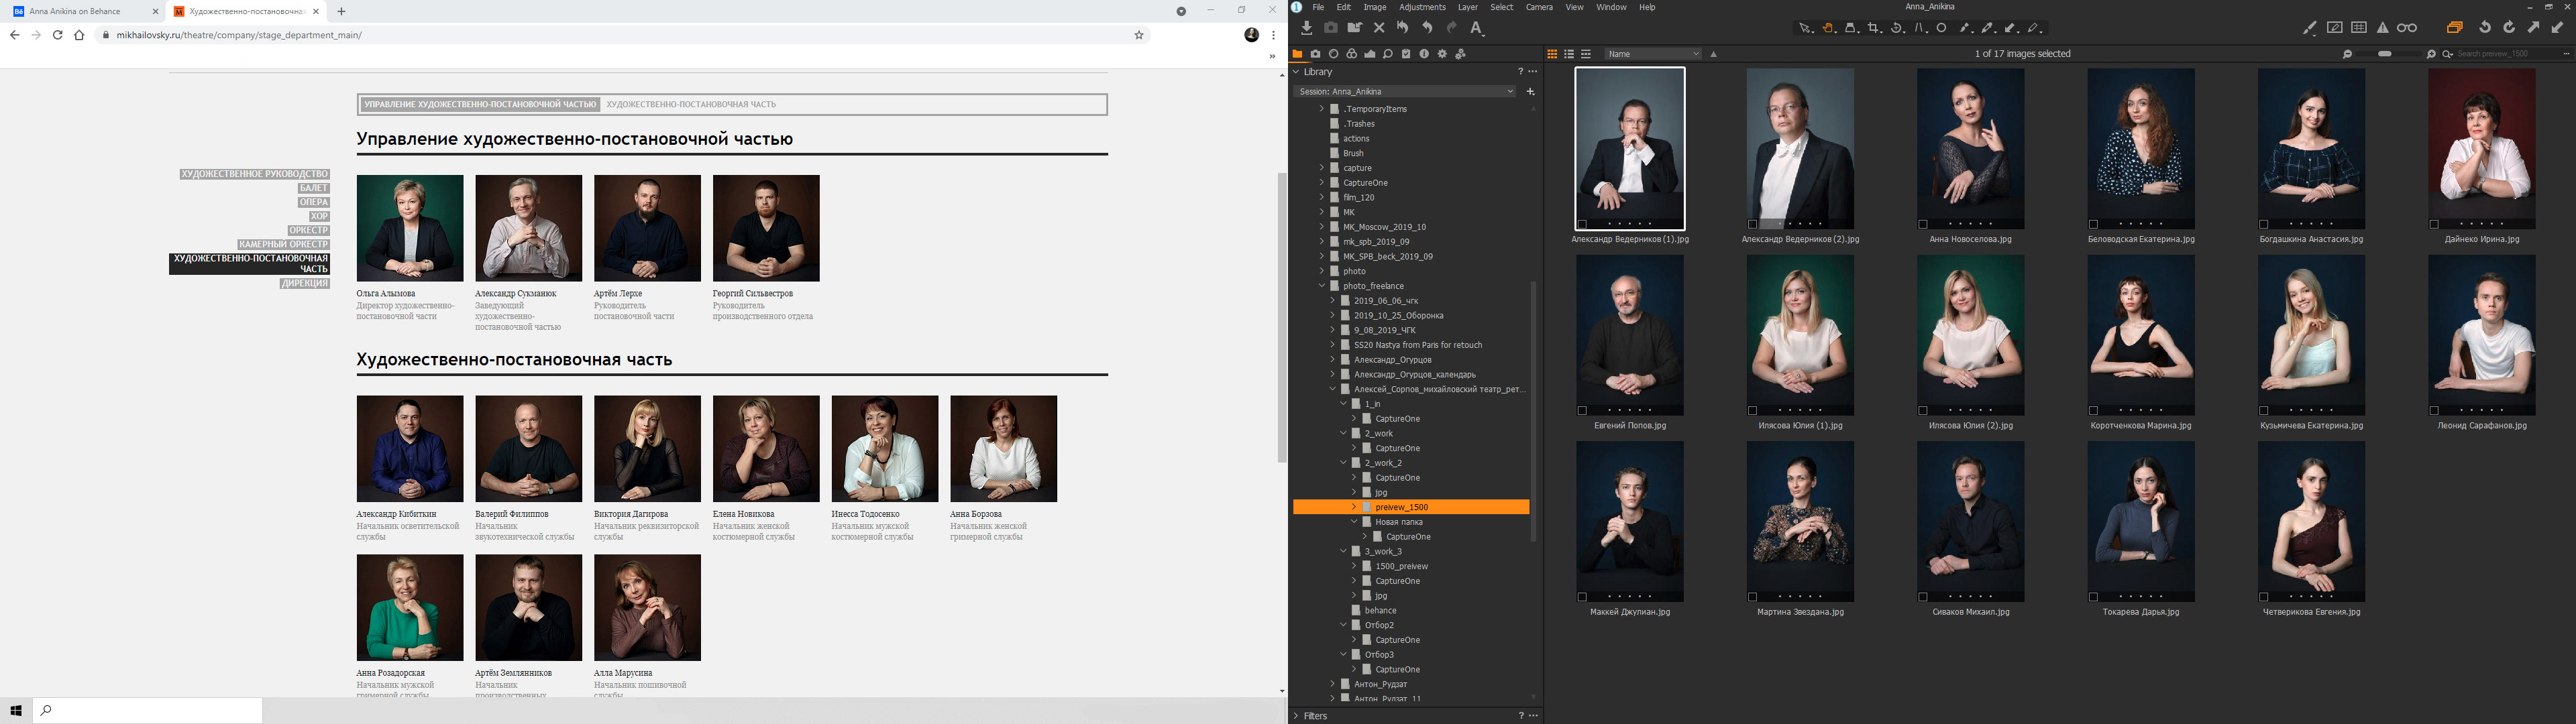Select the Pointer cursor tool
Viewport: 2576px width, 724px height.
point(1805,28)
